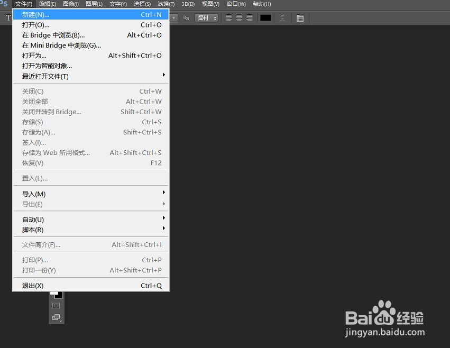This screenshot has height=348, width=450.
Task: Choose 打印一份(Y) menu item
Action: [x=90, y=270]
